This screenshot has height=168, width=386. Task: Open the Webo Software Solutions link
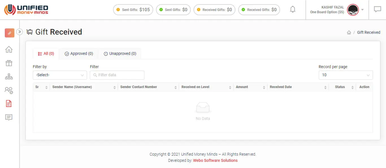(215, 160)
